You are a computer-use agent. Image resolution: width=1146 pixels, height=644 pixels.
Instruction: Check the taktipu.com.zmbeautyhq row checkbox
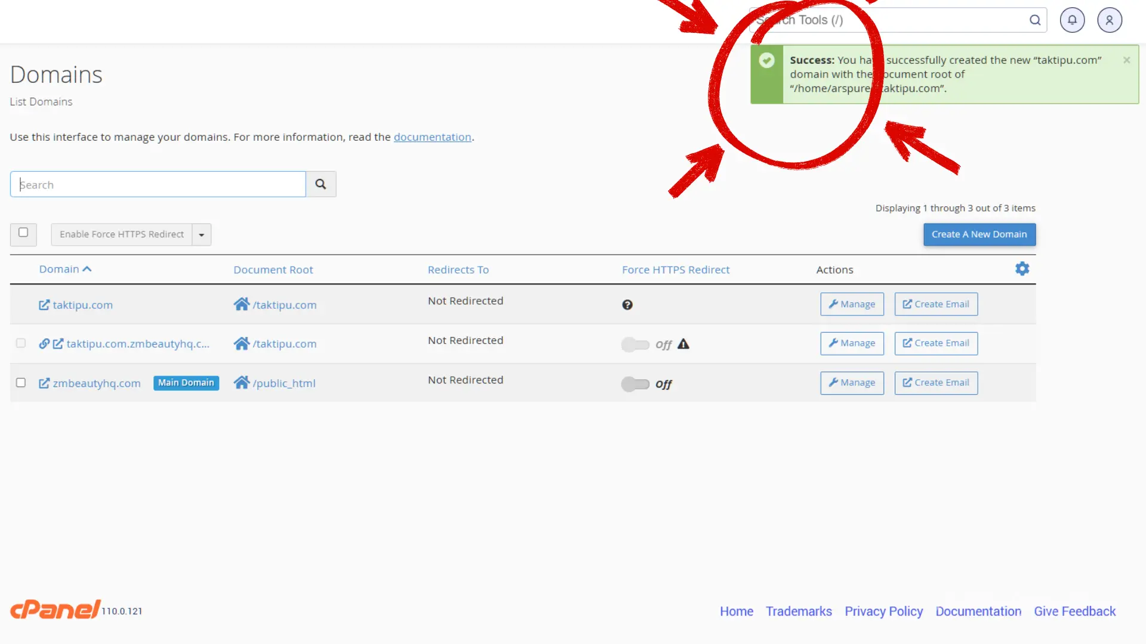(x=21, y=343)
